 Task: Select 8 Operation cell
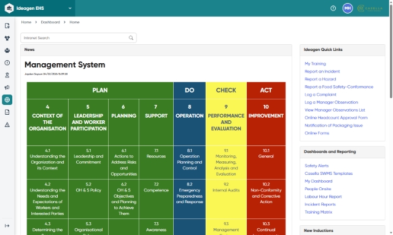[x=190, y=122]
